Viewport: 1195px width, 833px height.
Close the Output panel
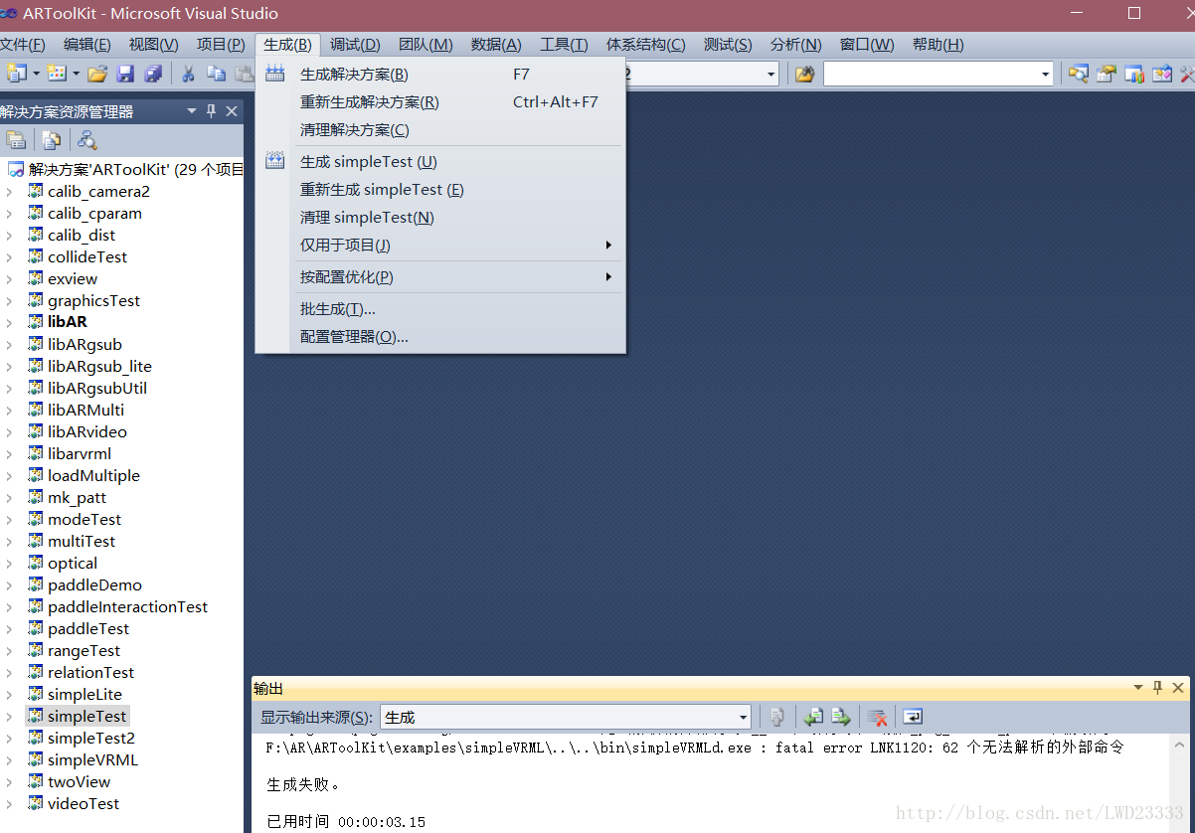pyautogui.click(x=1178, y=688)
